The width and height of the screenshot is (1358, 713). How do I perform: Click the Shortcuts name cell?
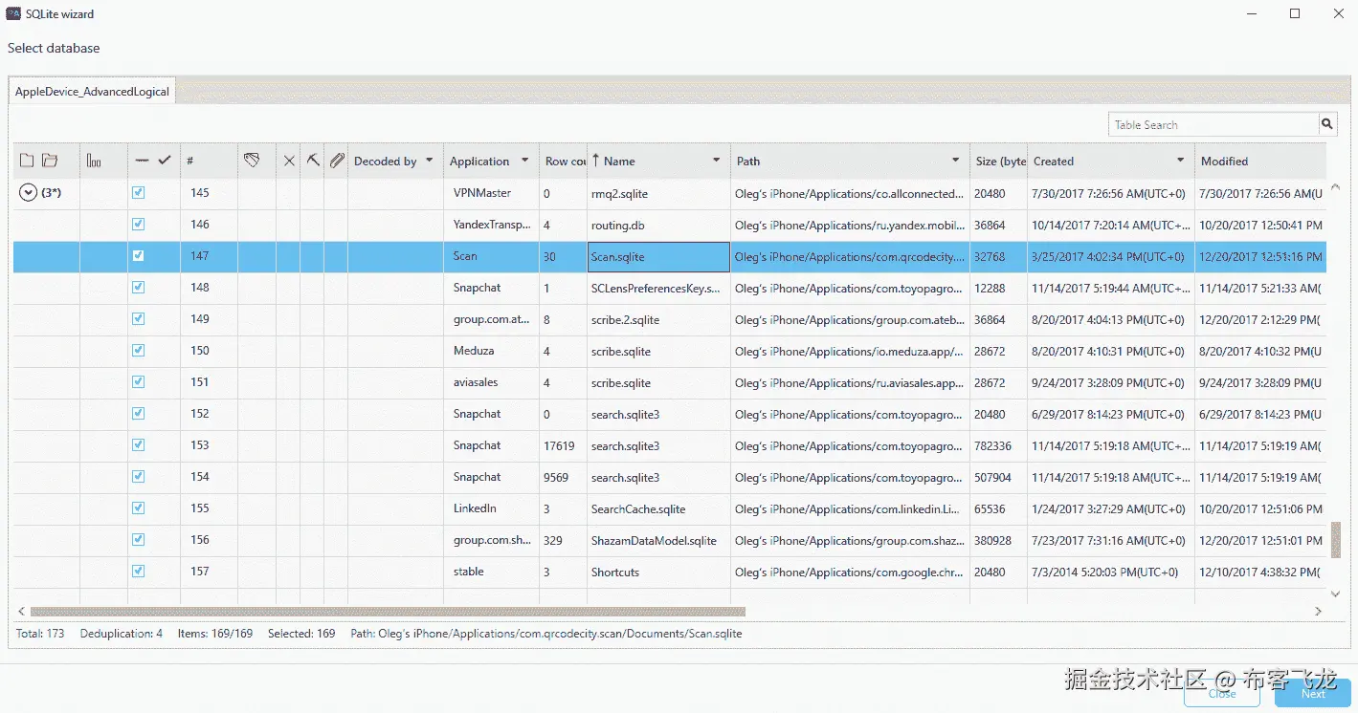658,572
